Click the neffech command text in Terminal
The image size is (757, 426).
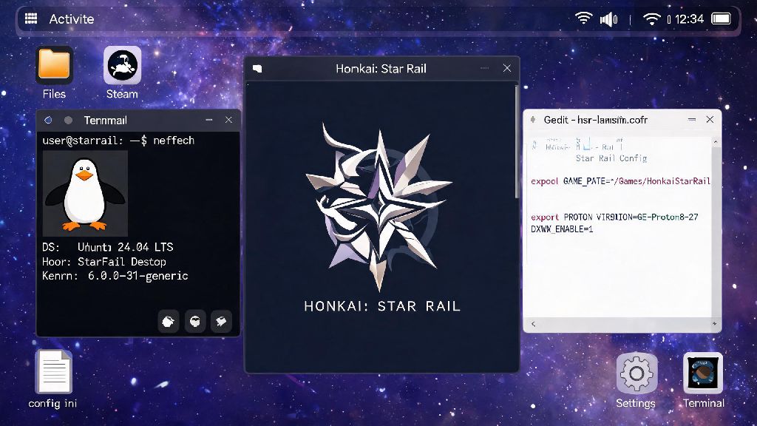click(174, 141)
